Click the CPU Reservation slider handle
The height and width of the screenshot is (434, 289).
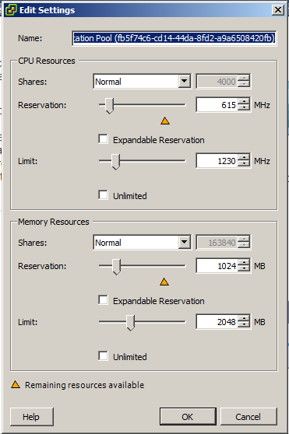pos(110,106)
